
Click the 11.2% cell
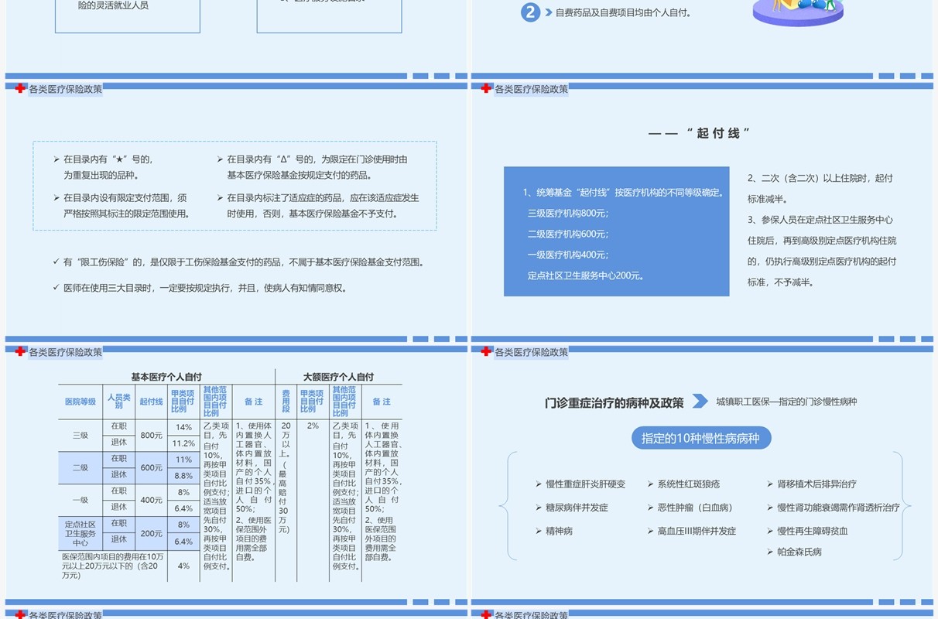coord(183,443)
